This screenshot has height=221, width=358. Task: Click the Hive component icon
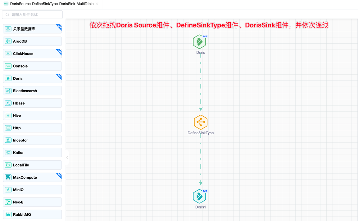pos(8,115)
